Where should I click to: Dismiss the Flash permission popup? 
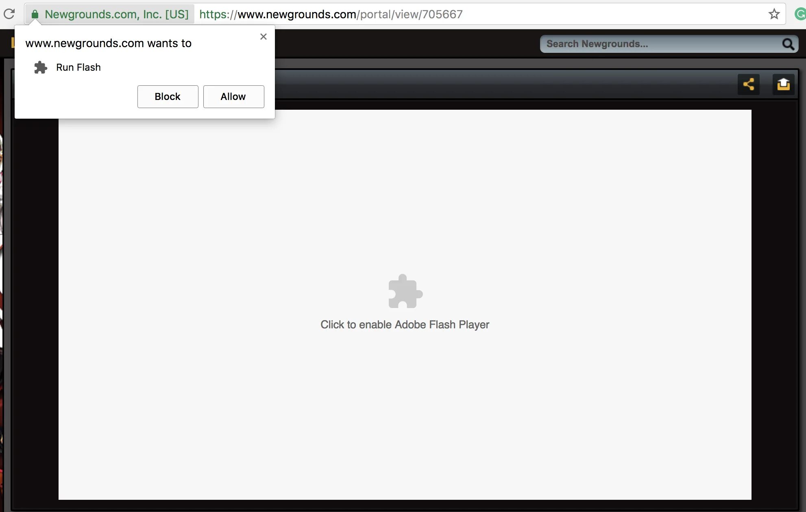263,37
